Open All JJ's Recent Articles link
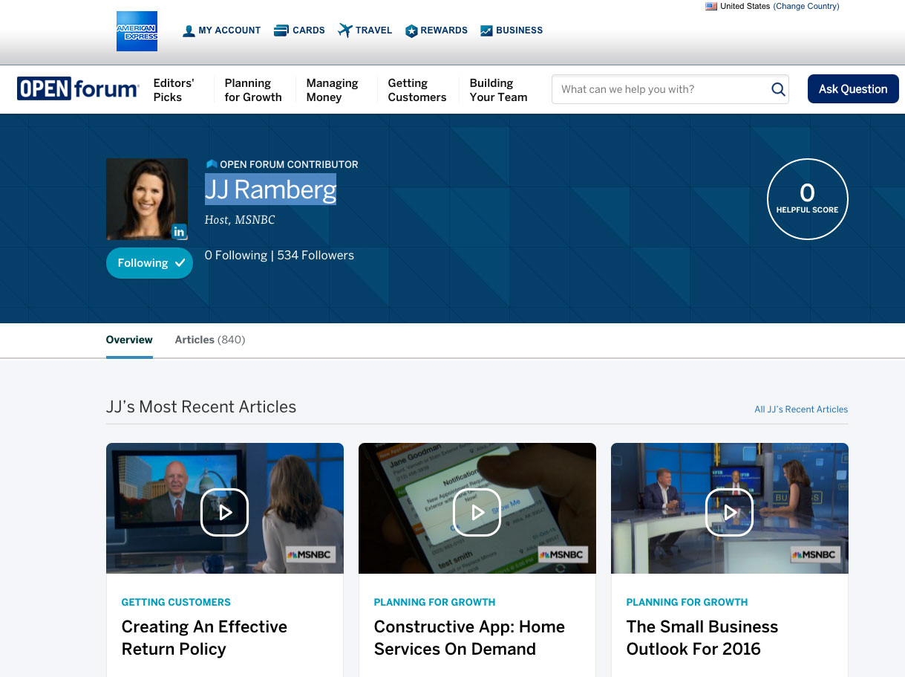The image size is (905, 677). coord(800,409)
